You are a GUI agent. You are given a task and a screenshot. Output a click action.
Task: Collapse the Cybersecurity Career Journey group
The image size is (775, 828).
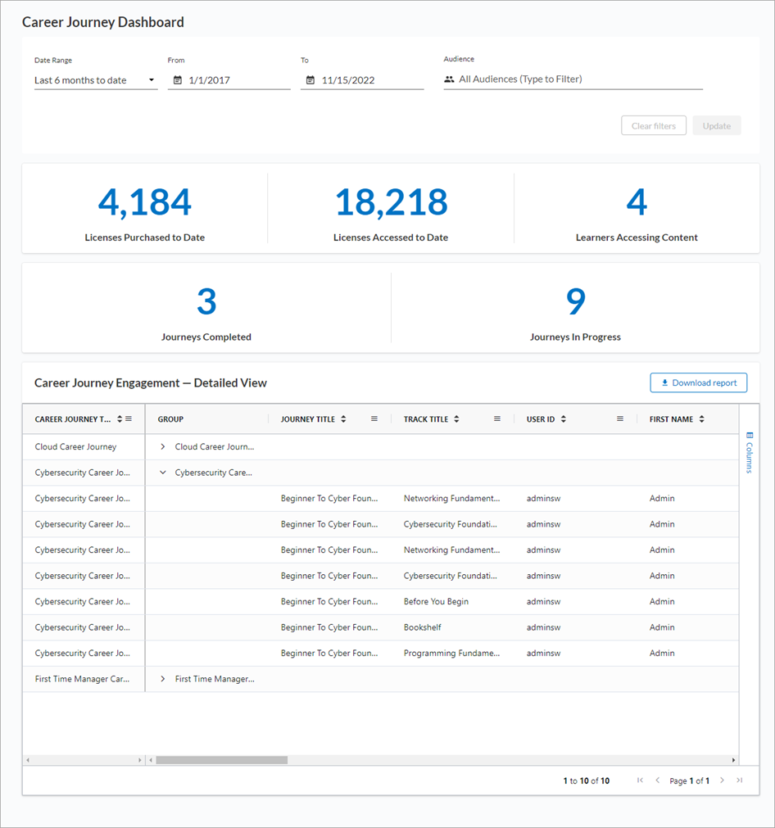(x=163, y=473)
